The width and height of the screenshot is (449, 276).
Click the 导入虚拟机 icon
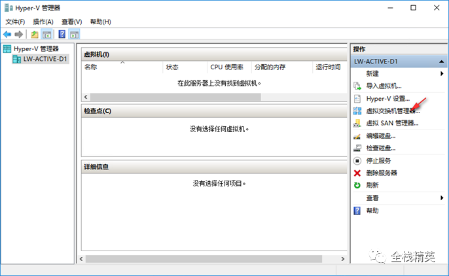click(357, 86)
